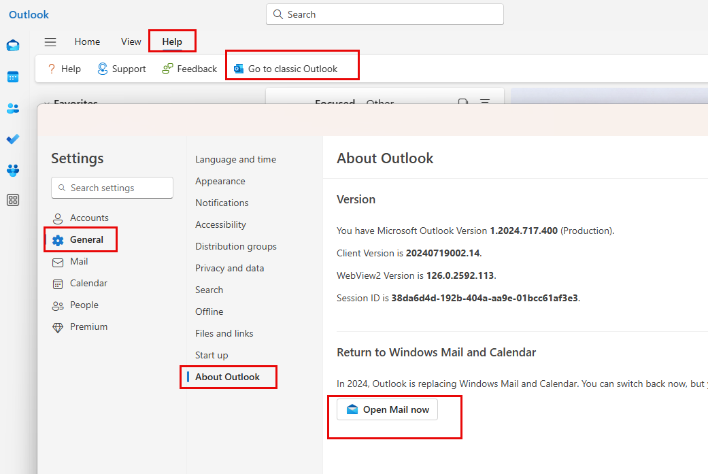Open Support from the Help ribbon
Viewport: 708px width, 474px height.
pos(121,68)
